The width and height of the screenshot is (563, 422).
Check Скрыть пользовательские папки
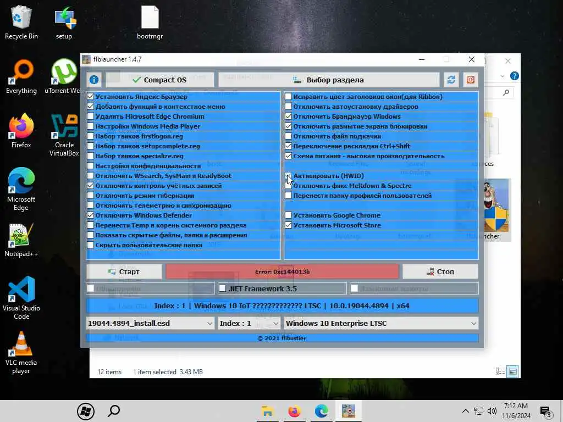tap(91, 245)
